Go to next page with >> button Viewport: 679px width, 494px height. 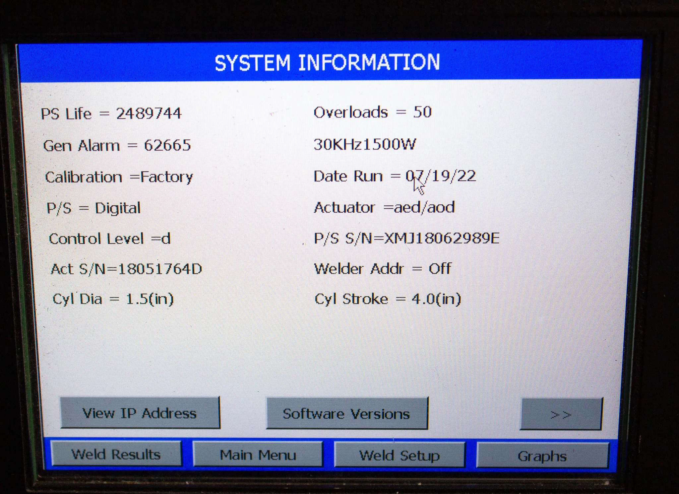[x=561, y=414]
